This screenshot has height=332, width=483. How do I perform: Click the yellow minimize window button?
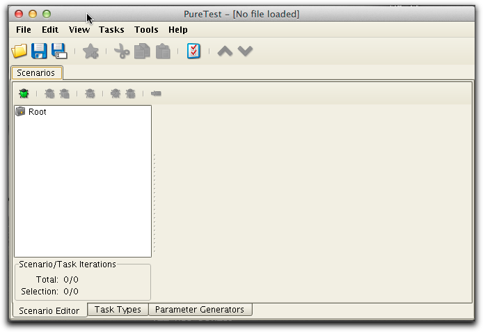[33, 14]
